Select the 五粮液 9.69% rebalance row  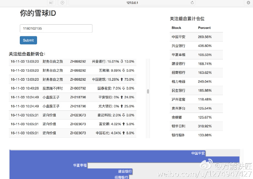(x=73, y=70)
